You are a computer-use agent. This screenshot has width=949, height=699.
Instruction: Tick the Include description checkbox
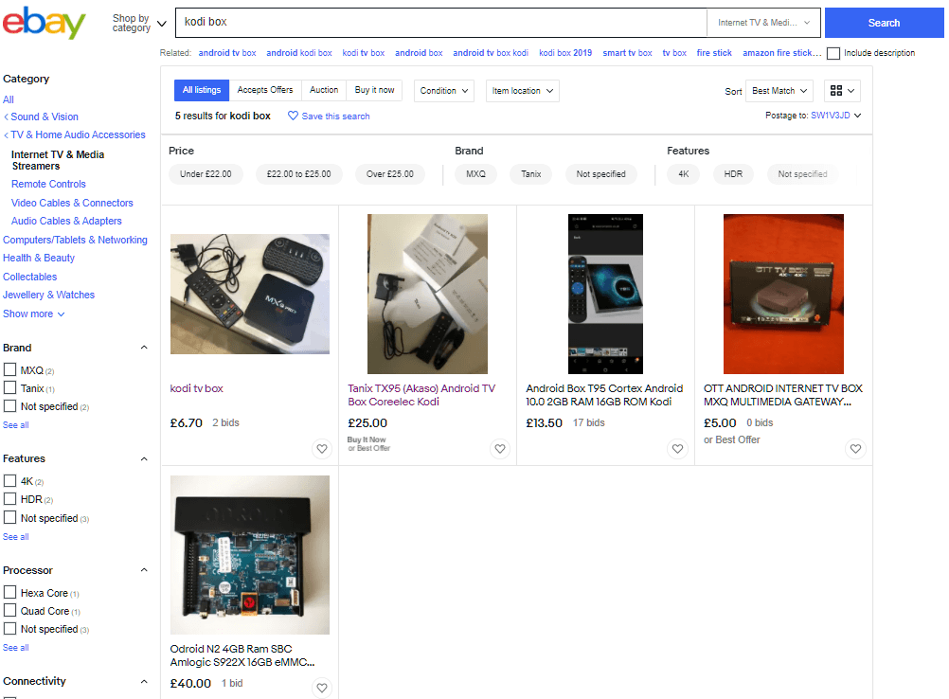tap(833, 53)
